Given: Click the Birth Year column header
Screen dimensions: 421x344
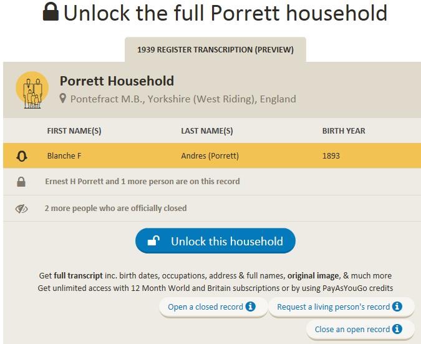Looking at the screenshot, I should point(344,131).
